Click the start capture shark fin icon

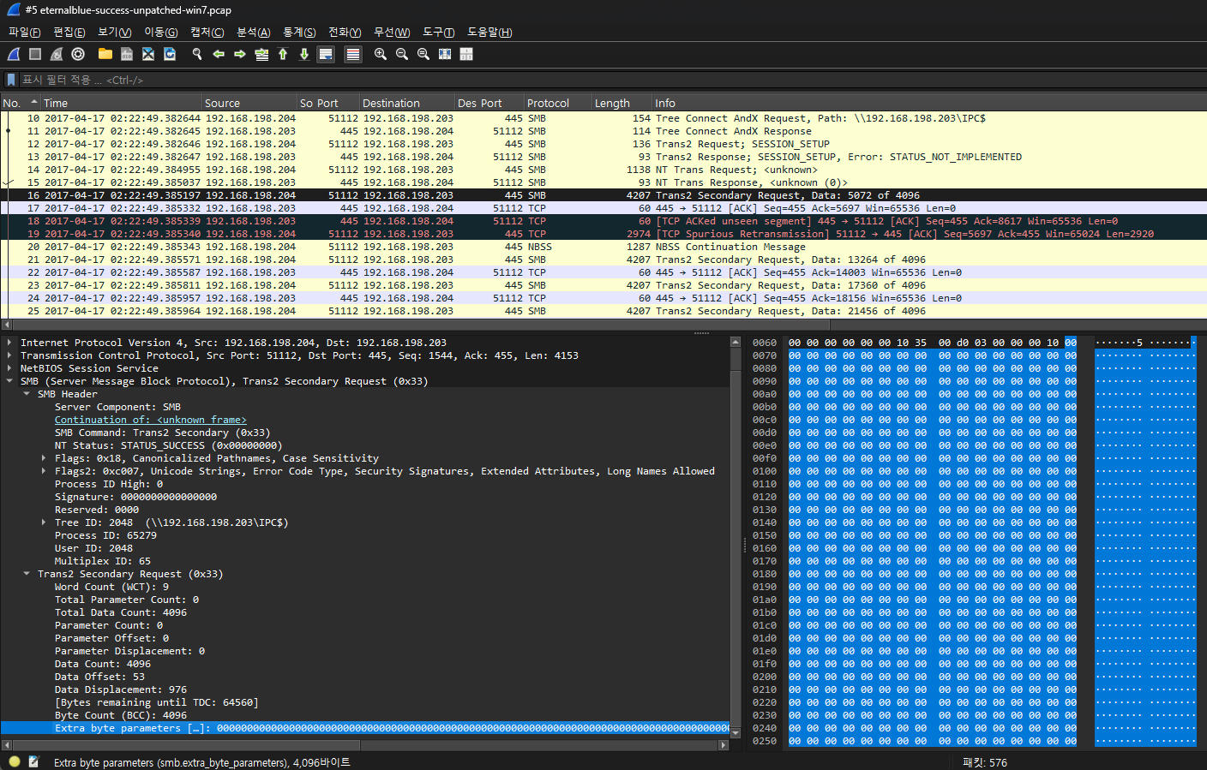coord(14,54)
